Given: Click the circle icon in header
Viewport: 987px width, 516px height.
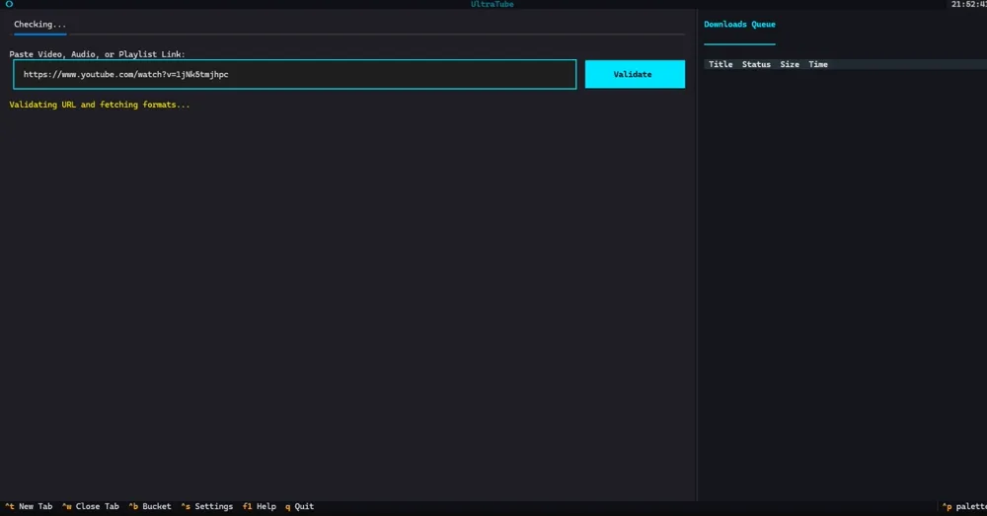Looking at the screenshot, I should 10,4.
